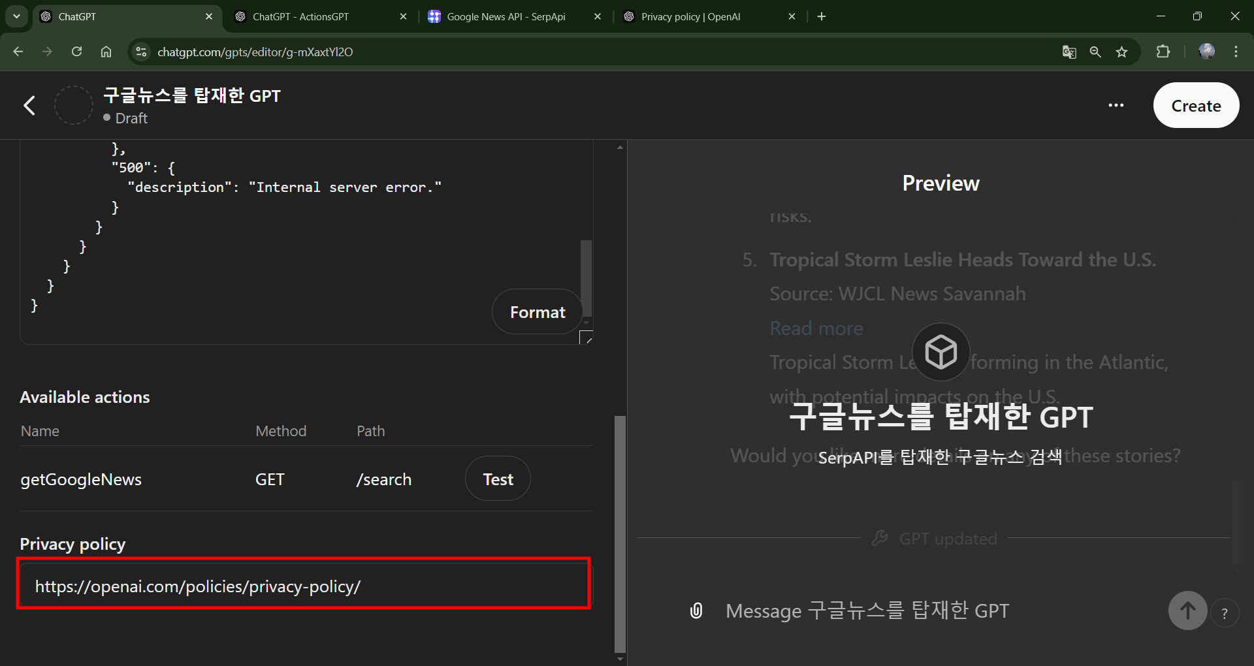Go forward in browser history
The height and width of the screenshot is (666, 1254).
[47, 52]
